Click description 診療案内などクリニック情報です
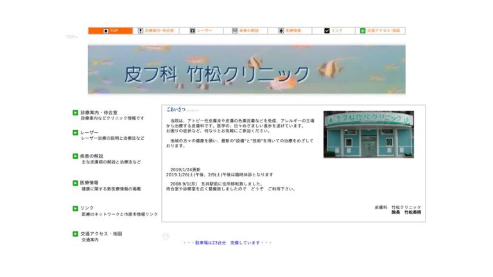This screenshot has height=277, width=493. click(112, 118)
